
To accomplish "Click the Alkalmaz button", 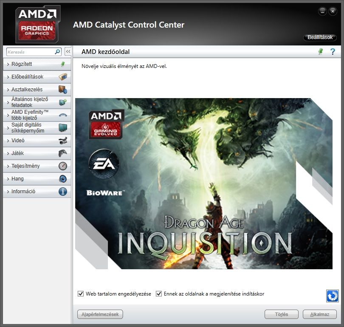I will click(320, 314).
